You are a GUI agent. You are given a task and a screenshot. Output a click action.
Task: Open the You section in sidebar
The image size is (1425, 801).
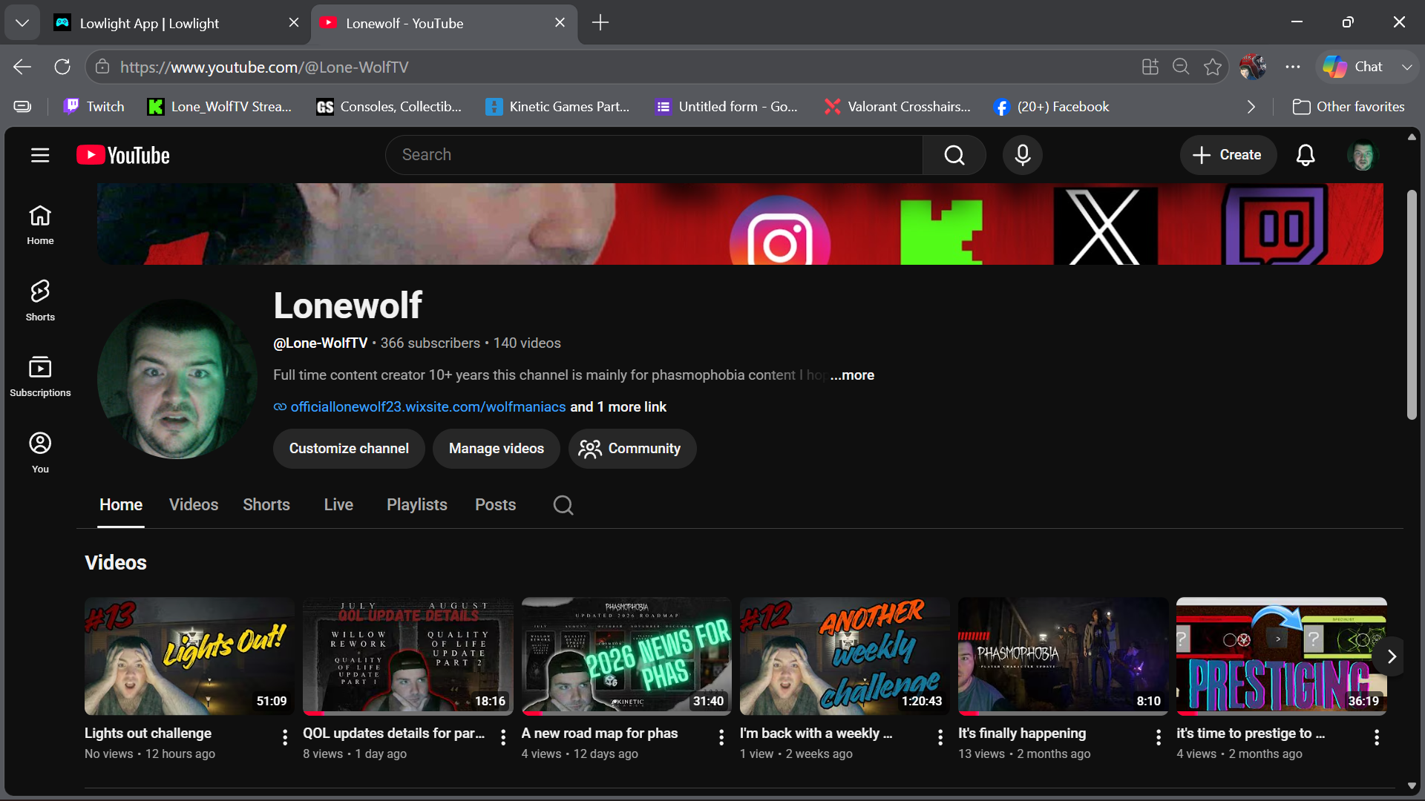pos(40,452)
